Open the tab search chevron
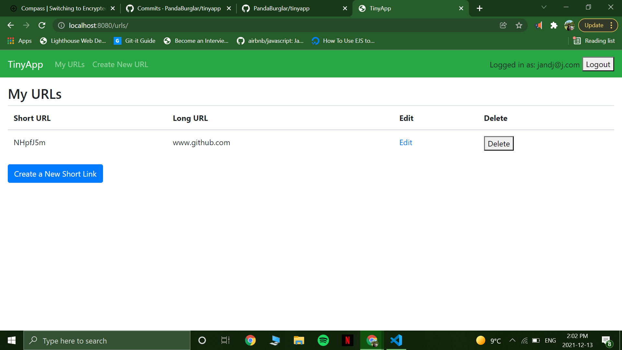The height and width of the screenshot is (350, 622). click(x=544, y=7)
